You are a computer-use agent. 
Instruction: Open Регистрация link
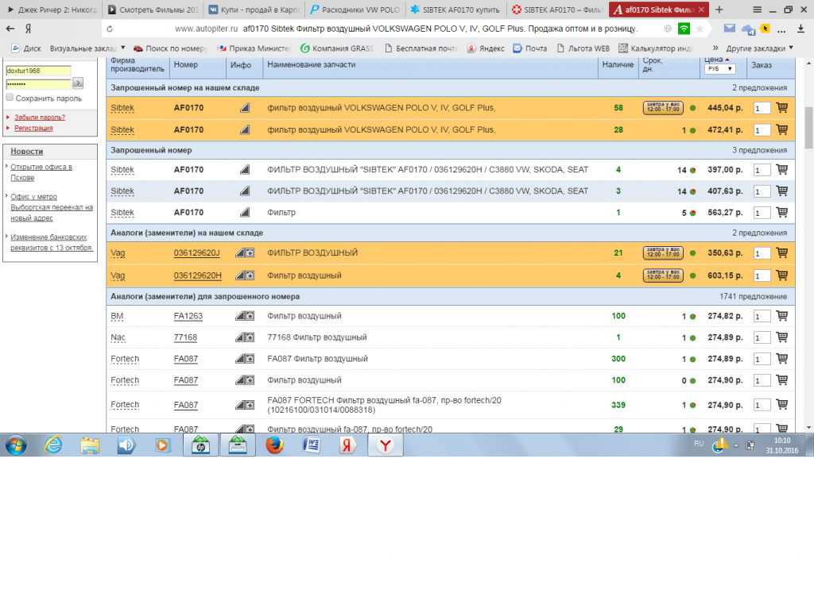[x=33, y=128]
